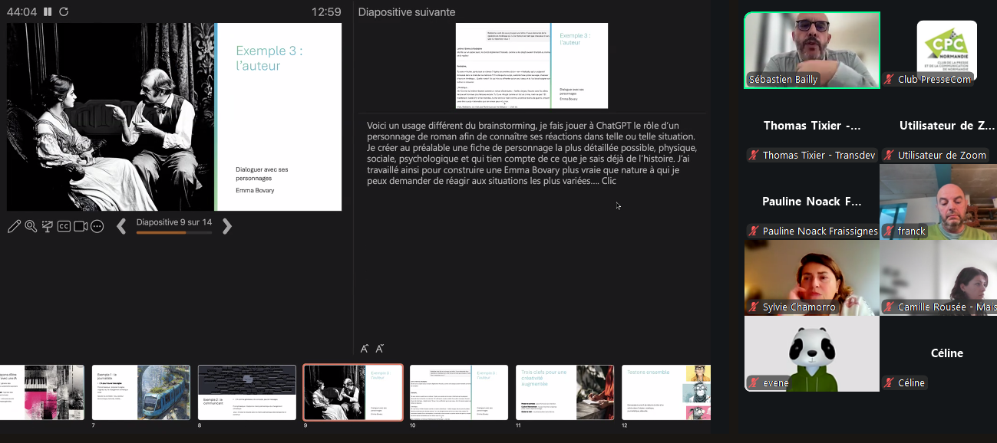Toggle the camera in the presenter toolbar
Screen dimensions: 997x443
pos(81,226)
